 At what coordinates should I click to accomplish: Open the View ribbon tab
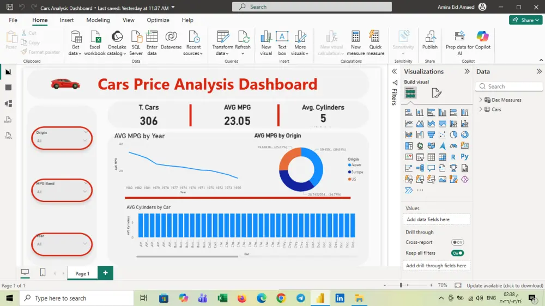point(128,20)
